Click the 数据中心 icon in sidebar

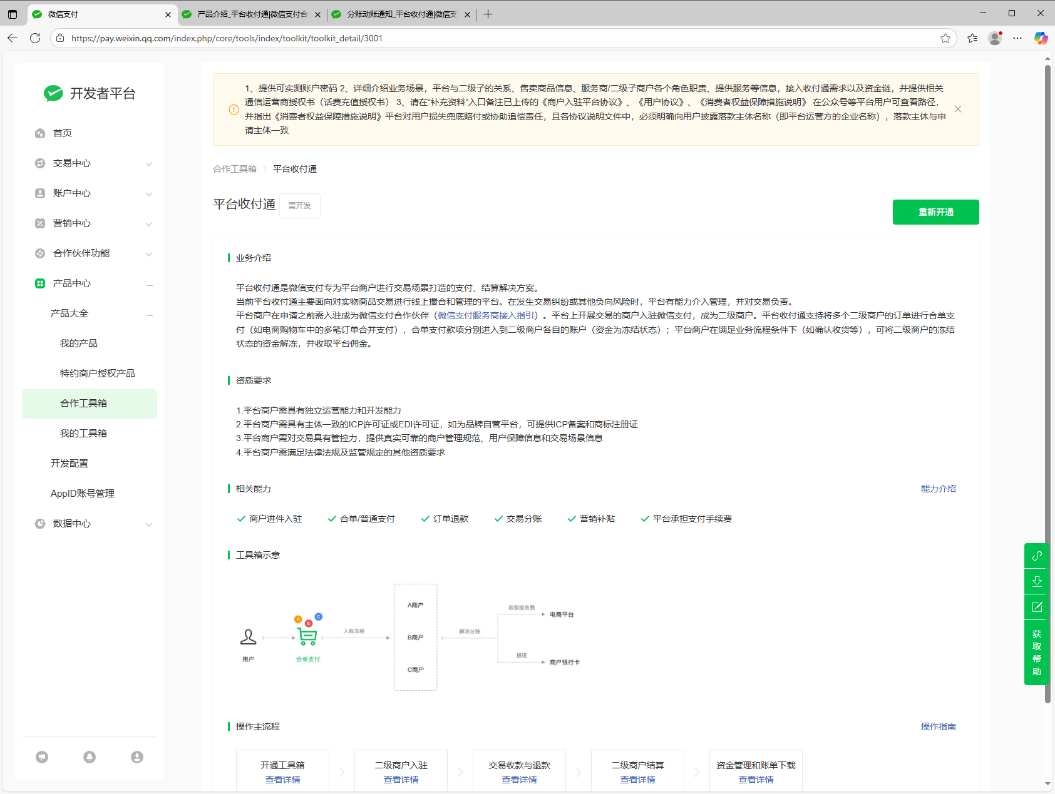(40, 524)
